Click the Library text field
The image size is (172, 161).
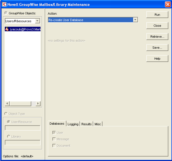[x=23, y=142]
